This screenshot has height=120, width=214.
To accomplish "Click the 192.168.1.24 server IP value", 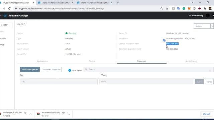I will pos(73,54).
